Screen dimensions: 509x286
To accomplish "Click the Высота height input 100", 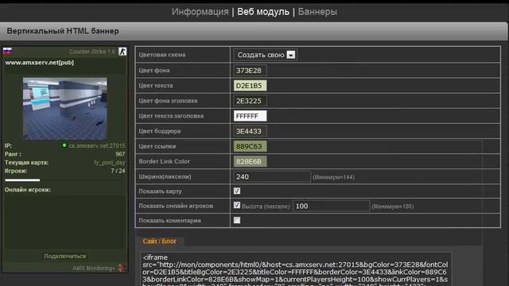I will pyautogui.click(x=331, y=206).
